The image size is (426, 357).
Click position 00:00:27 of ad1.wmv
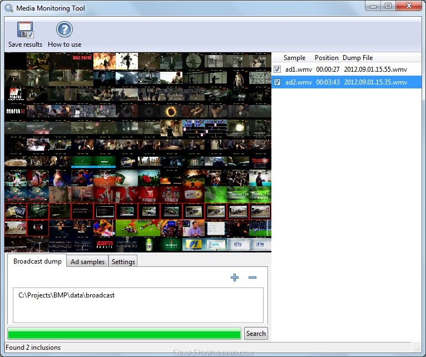tap(328, 70)
